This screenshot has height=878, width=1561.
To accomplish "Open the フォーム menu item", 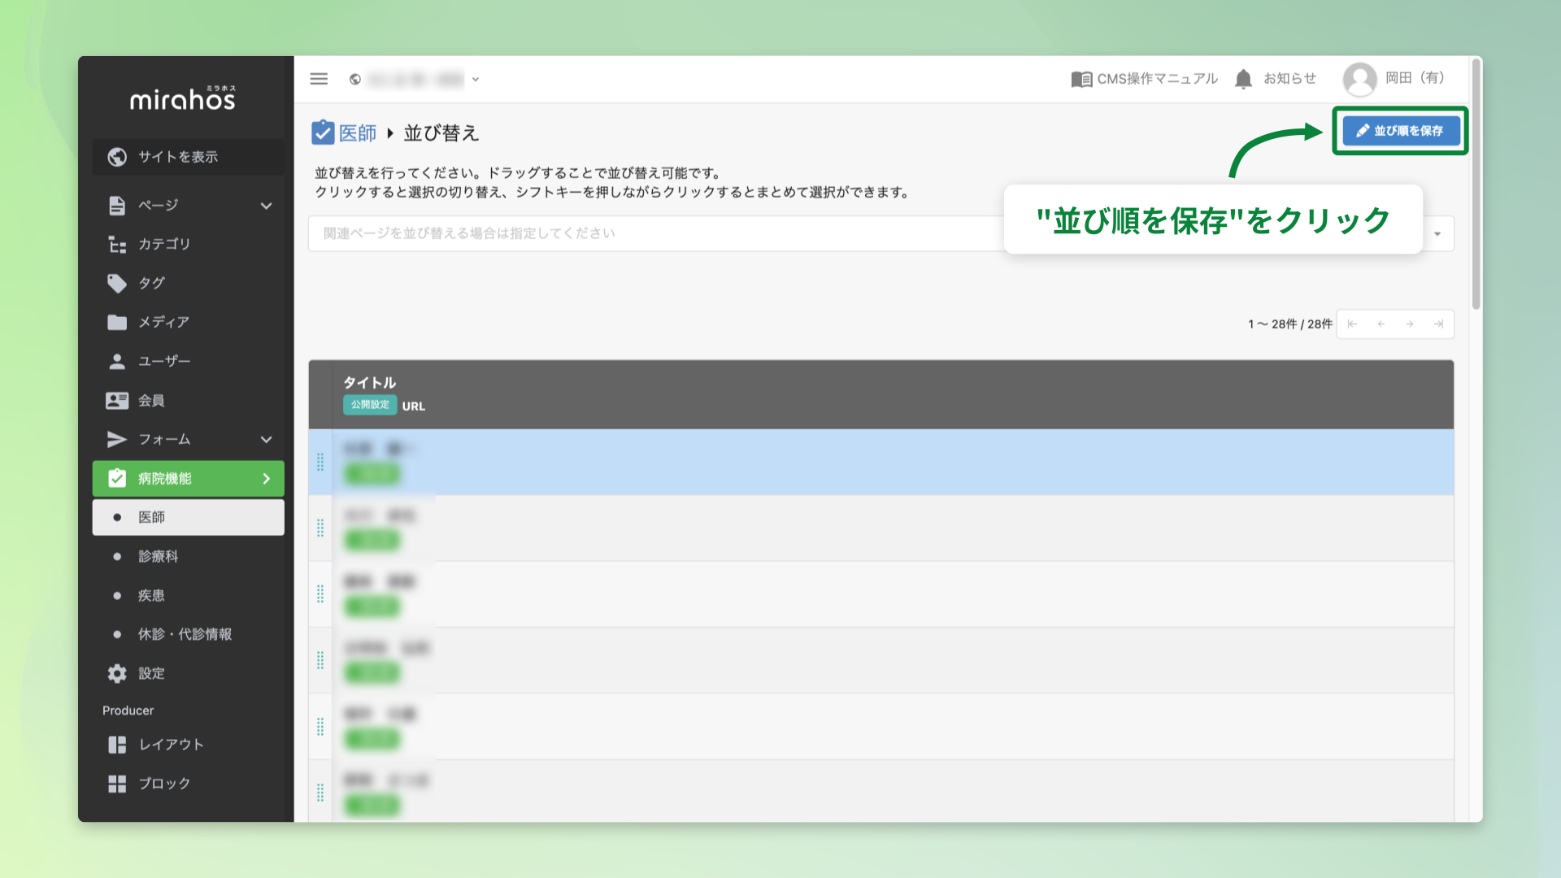I will tap(189, 439).
